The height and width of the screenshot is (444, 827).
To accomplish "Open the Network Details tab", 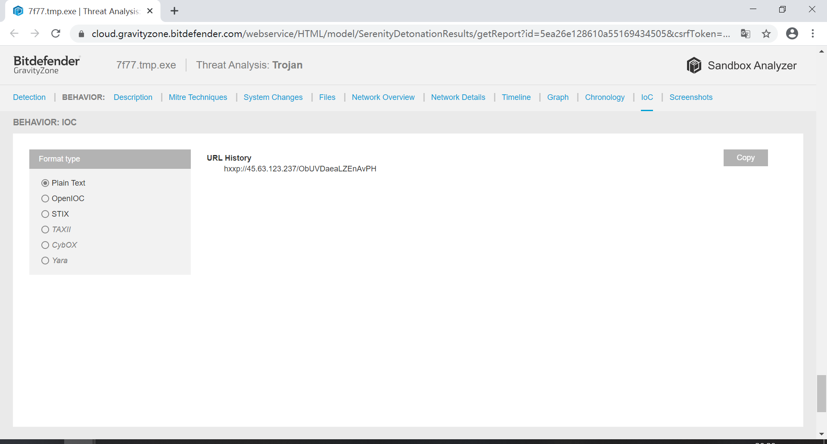I will point(458,97).
